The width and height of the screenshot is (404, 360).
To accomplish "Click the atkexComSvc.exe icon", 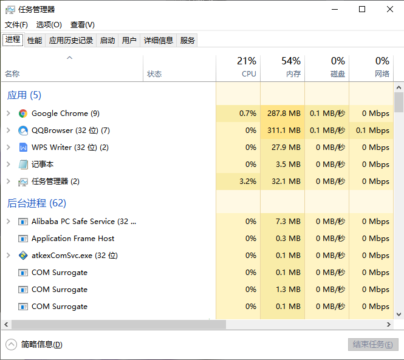I will coord(23,256).
